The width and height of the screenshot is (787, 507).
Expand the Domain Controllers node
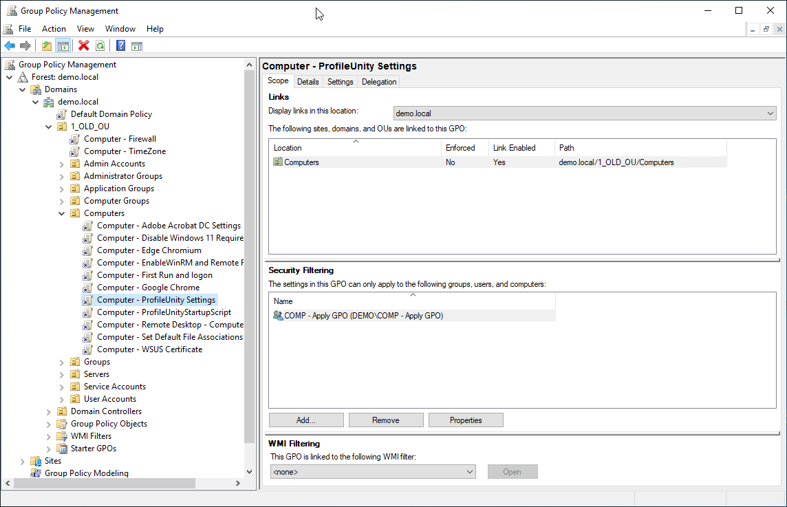point(49,411)
